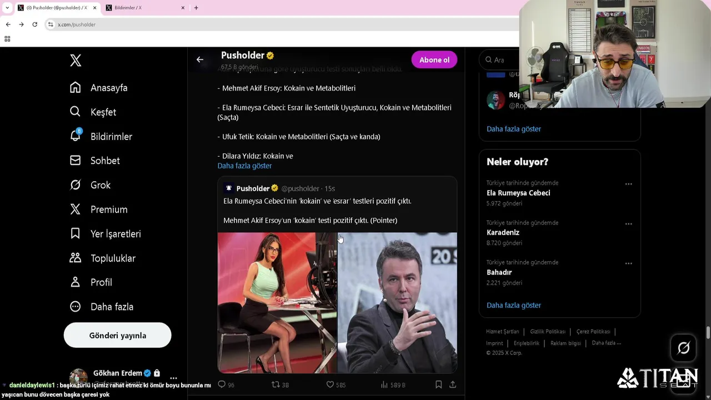The height and width of the screenshot is (400, 711).
Task: Open more options for Karadeniz trend
Action: (628, 224)
